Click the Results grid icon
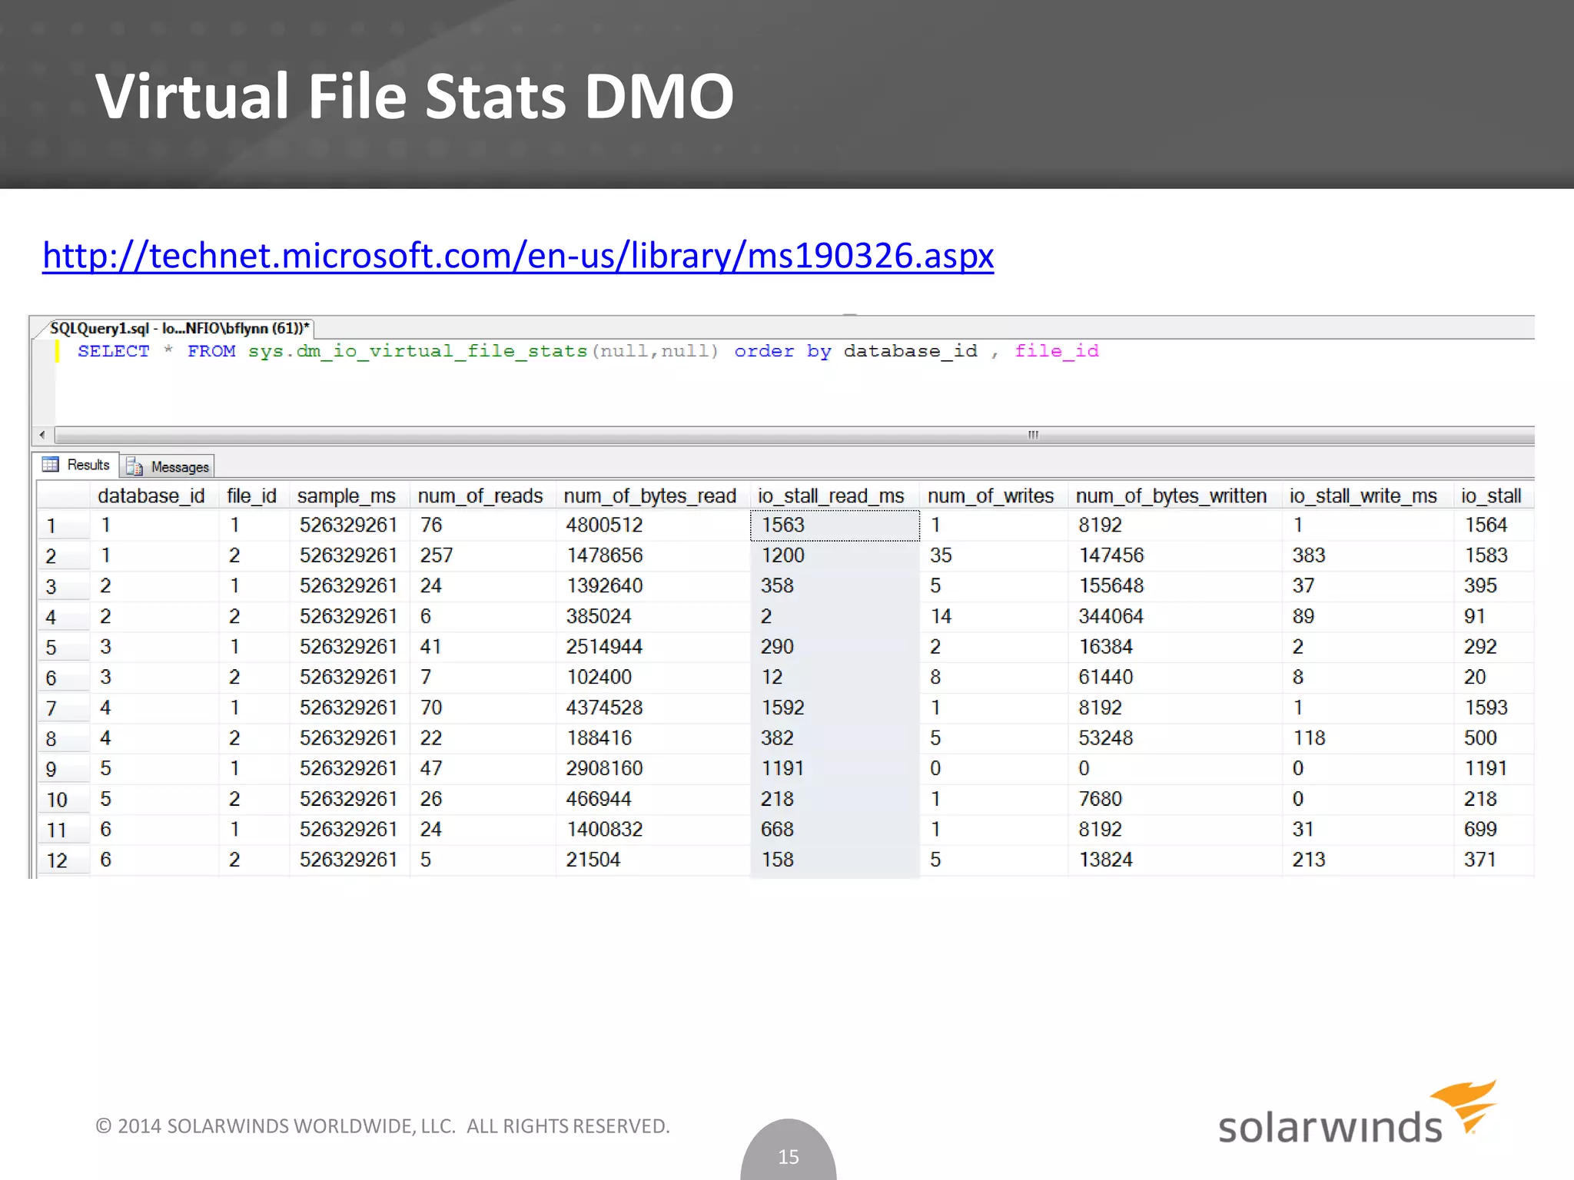Image resolution: width=1574 pixels, height=1180 pixels. tap(51, 465)
